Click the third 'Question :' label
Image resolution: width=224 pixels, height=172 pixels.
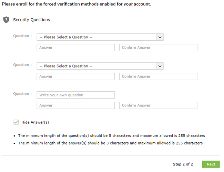pos(22,94)
